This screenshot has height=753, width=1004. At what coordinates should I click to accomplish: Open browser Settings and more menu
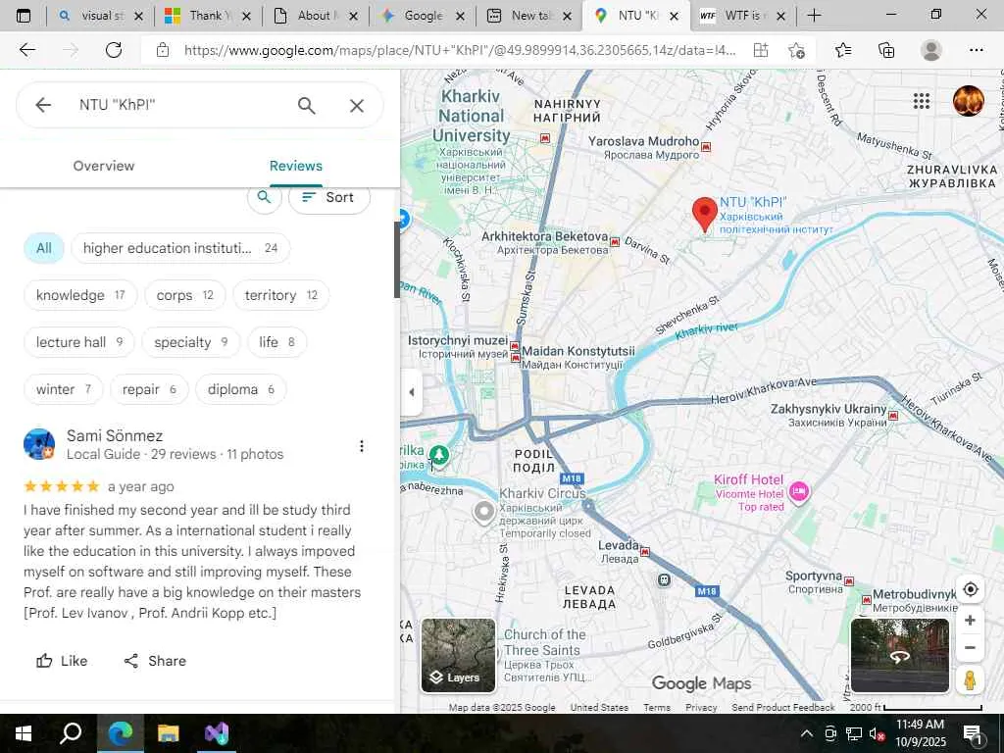(x=976, y=50)
